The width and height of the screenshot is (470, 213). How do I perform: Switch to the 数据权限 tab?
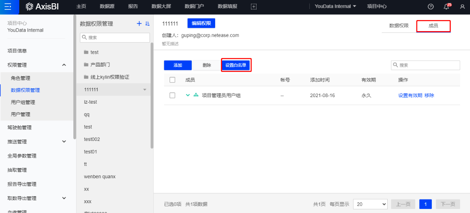(x=398, y=25)
